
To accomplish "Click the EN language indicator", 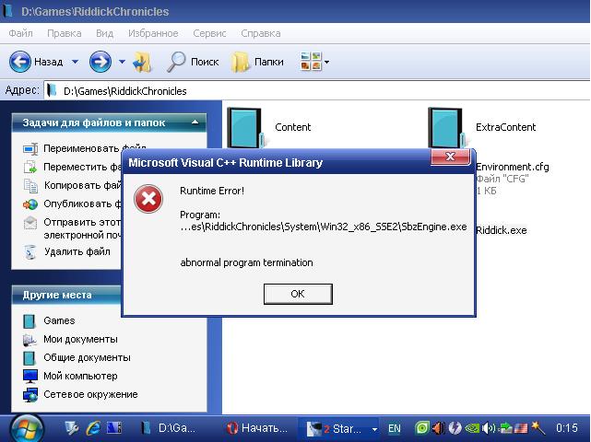I will point(395,428).
